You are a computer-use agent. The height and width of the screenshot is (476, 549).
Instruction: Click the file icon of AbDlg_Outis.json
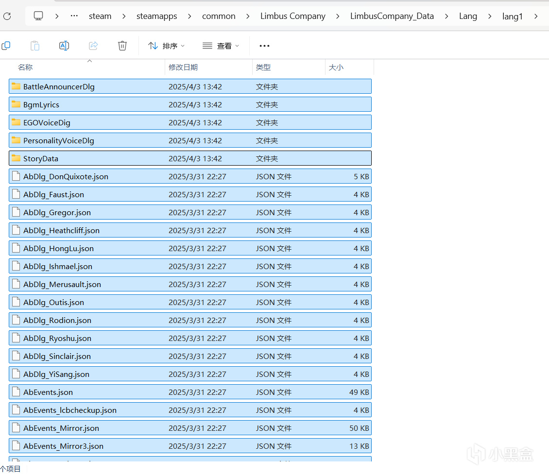coord(16,302)
